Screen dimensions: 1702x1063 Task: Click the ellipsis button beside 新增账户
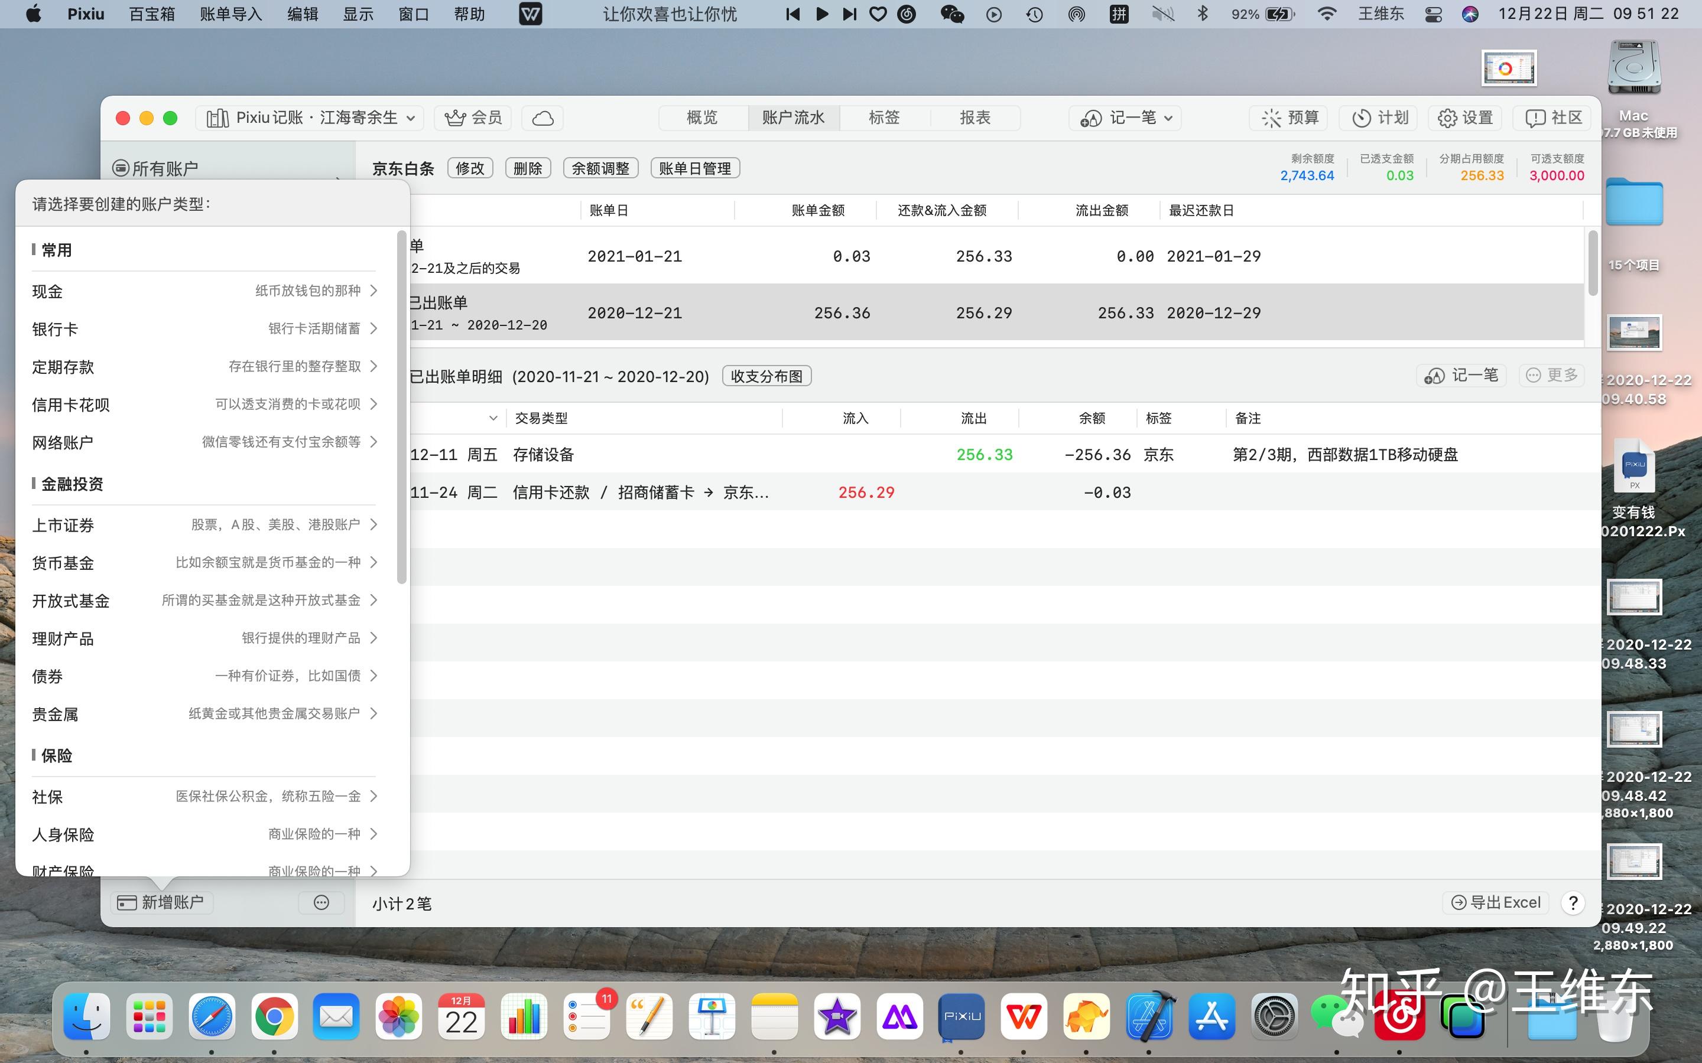321,902
